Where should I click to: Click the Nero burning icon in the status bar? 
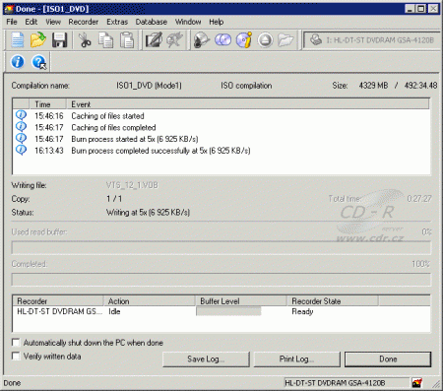pos(417,382)
